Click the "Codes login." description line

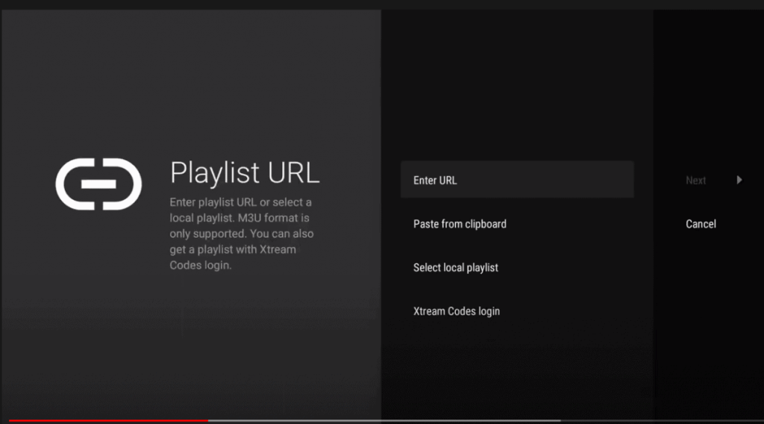pyautogui.click(x=201, y=265)
